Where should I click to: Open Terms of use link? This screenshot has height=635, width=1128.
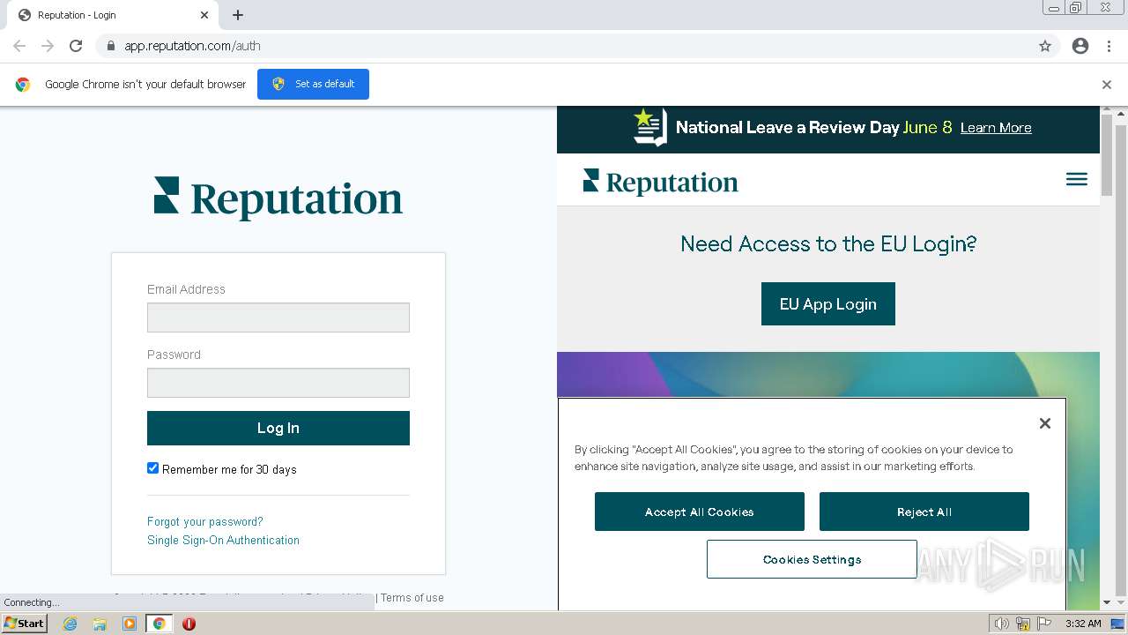pos(412,598)
